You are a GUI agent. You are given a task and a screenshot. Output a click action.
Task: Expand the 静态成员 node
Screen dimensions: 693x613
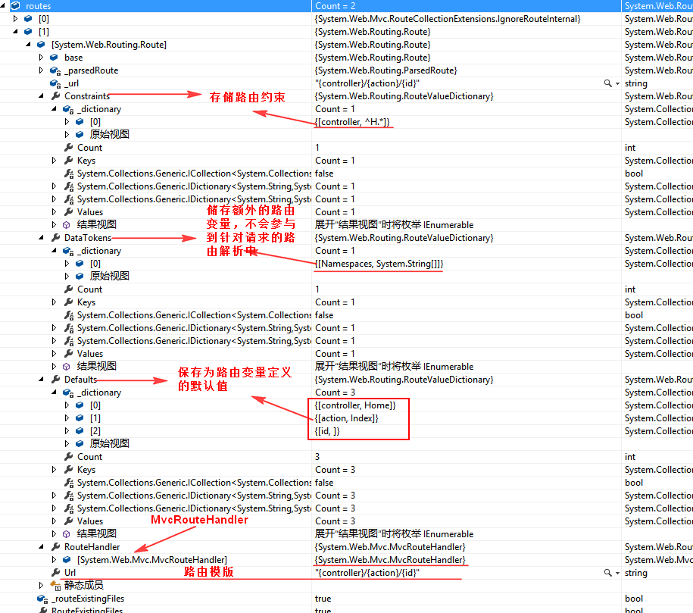coord(41,585)
